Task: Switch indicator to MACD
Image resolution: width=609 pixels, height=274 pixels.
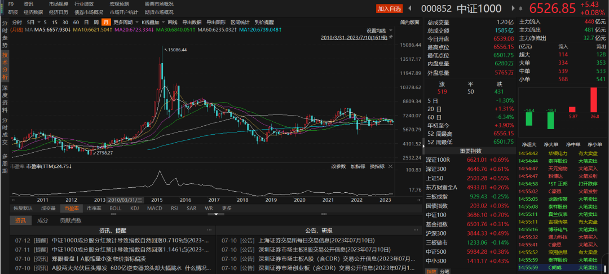Action: [x=155, y=209]
